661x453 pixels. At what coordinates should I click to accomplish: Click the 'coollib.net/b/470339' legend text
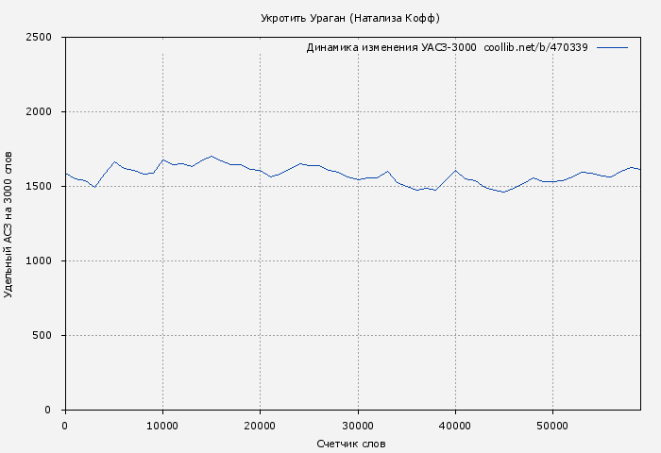(535, 48)
